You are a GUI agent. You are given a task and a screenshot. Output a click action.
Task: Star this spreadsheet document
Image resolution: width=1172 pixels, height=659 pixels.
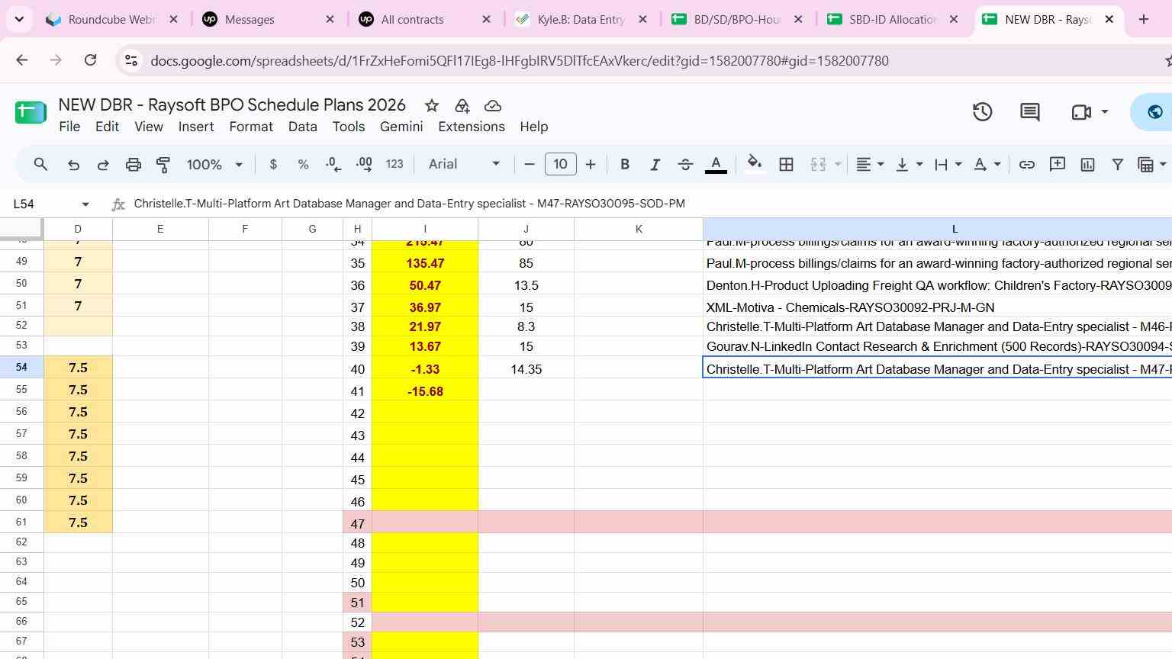pyautogui.click(x=432, y=105)
